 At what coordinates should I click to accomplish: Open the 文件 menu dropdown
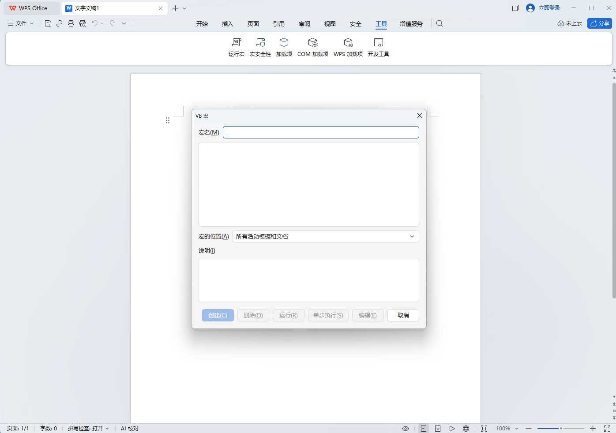(21, 23)
